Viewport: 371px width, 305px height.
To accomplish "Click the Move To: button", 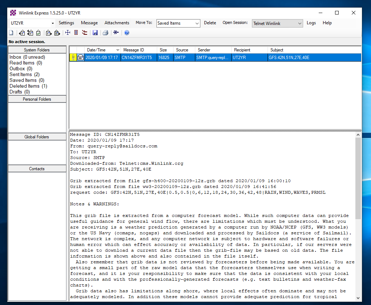I will pos(144,23).
